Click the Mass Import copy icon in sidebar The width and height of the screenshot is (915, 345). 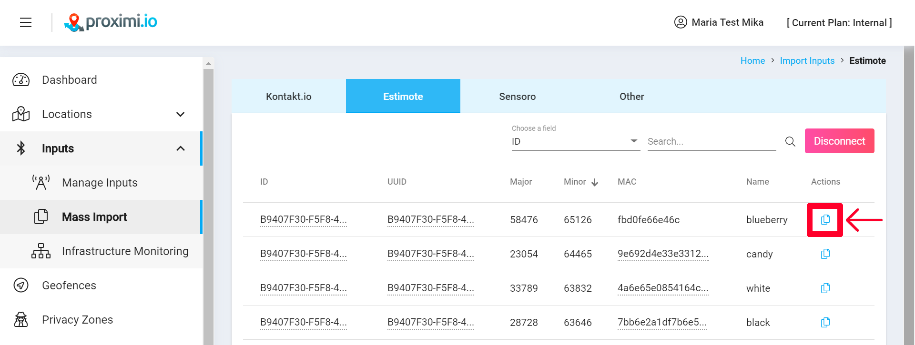coord(41,217)
